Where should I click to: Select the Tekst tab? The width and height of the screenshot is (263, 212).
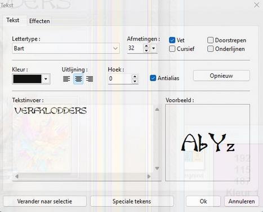coord(13,20)
